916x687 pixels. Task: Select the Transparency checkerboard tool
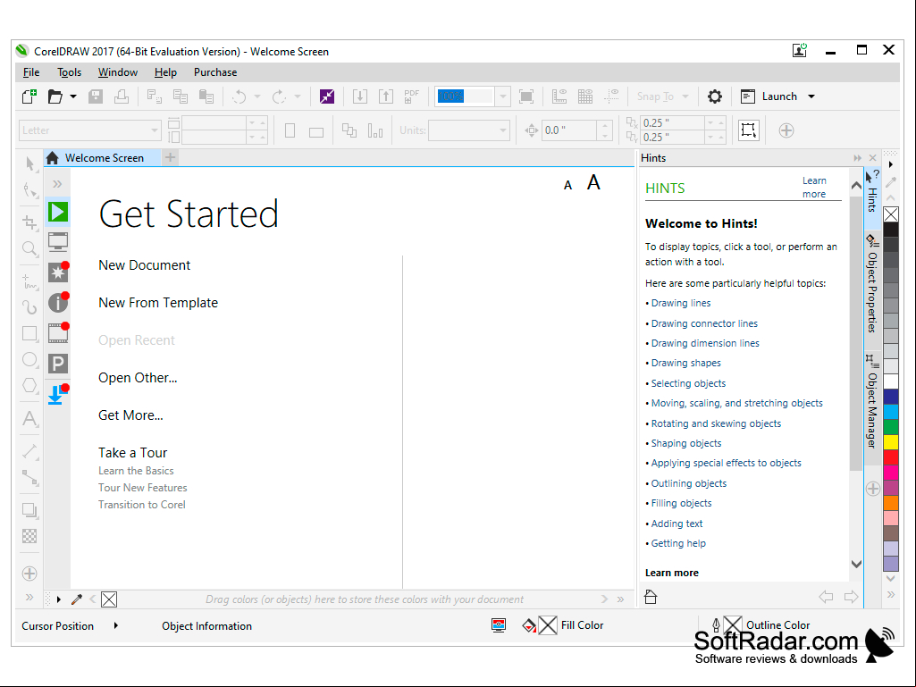(29, 536)
